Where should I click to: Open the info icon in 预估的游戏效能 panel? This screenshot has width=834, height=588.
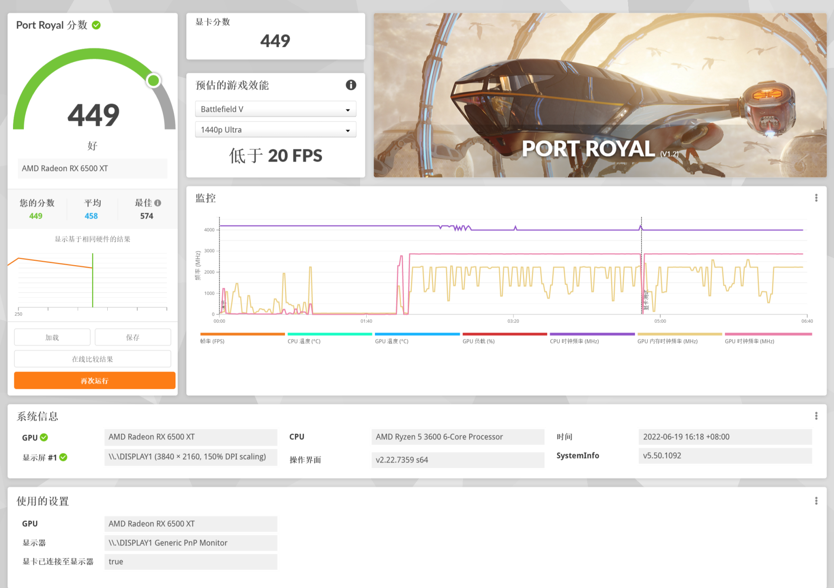[x=351, y=85]
